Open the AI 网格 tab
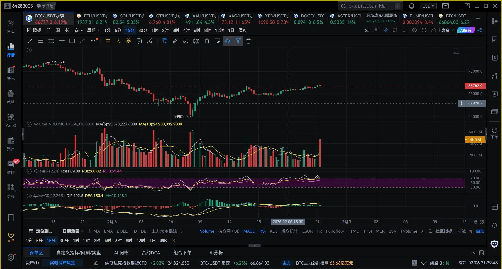Image resolution: width=502 pixels, height=269 pixels. 121,253
